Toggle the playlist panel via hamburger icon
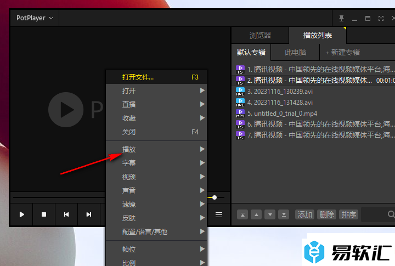The image size is (395, 266). 219,214
